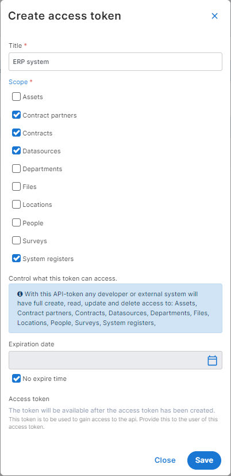This screenshot has height=476, width=231.
Task: Uncheck the Contracts scope checkbox
Action: (16, 133)
